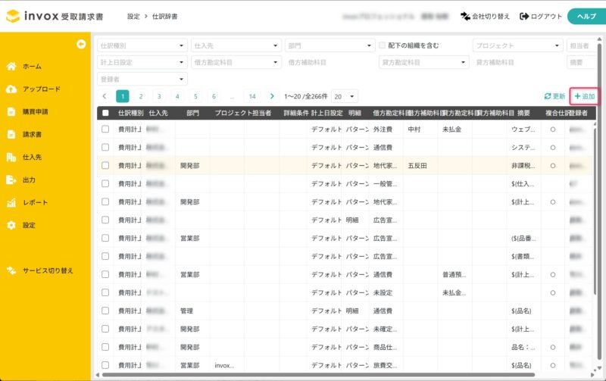Check the 一般管 row checkbox
The width and height of the screenshot is (606, 381).
105,183
